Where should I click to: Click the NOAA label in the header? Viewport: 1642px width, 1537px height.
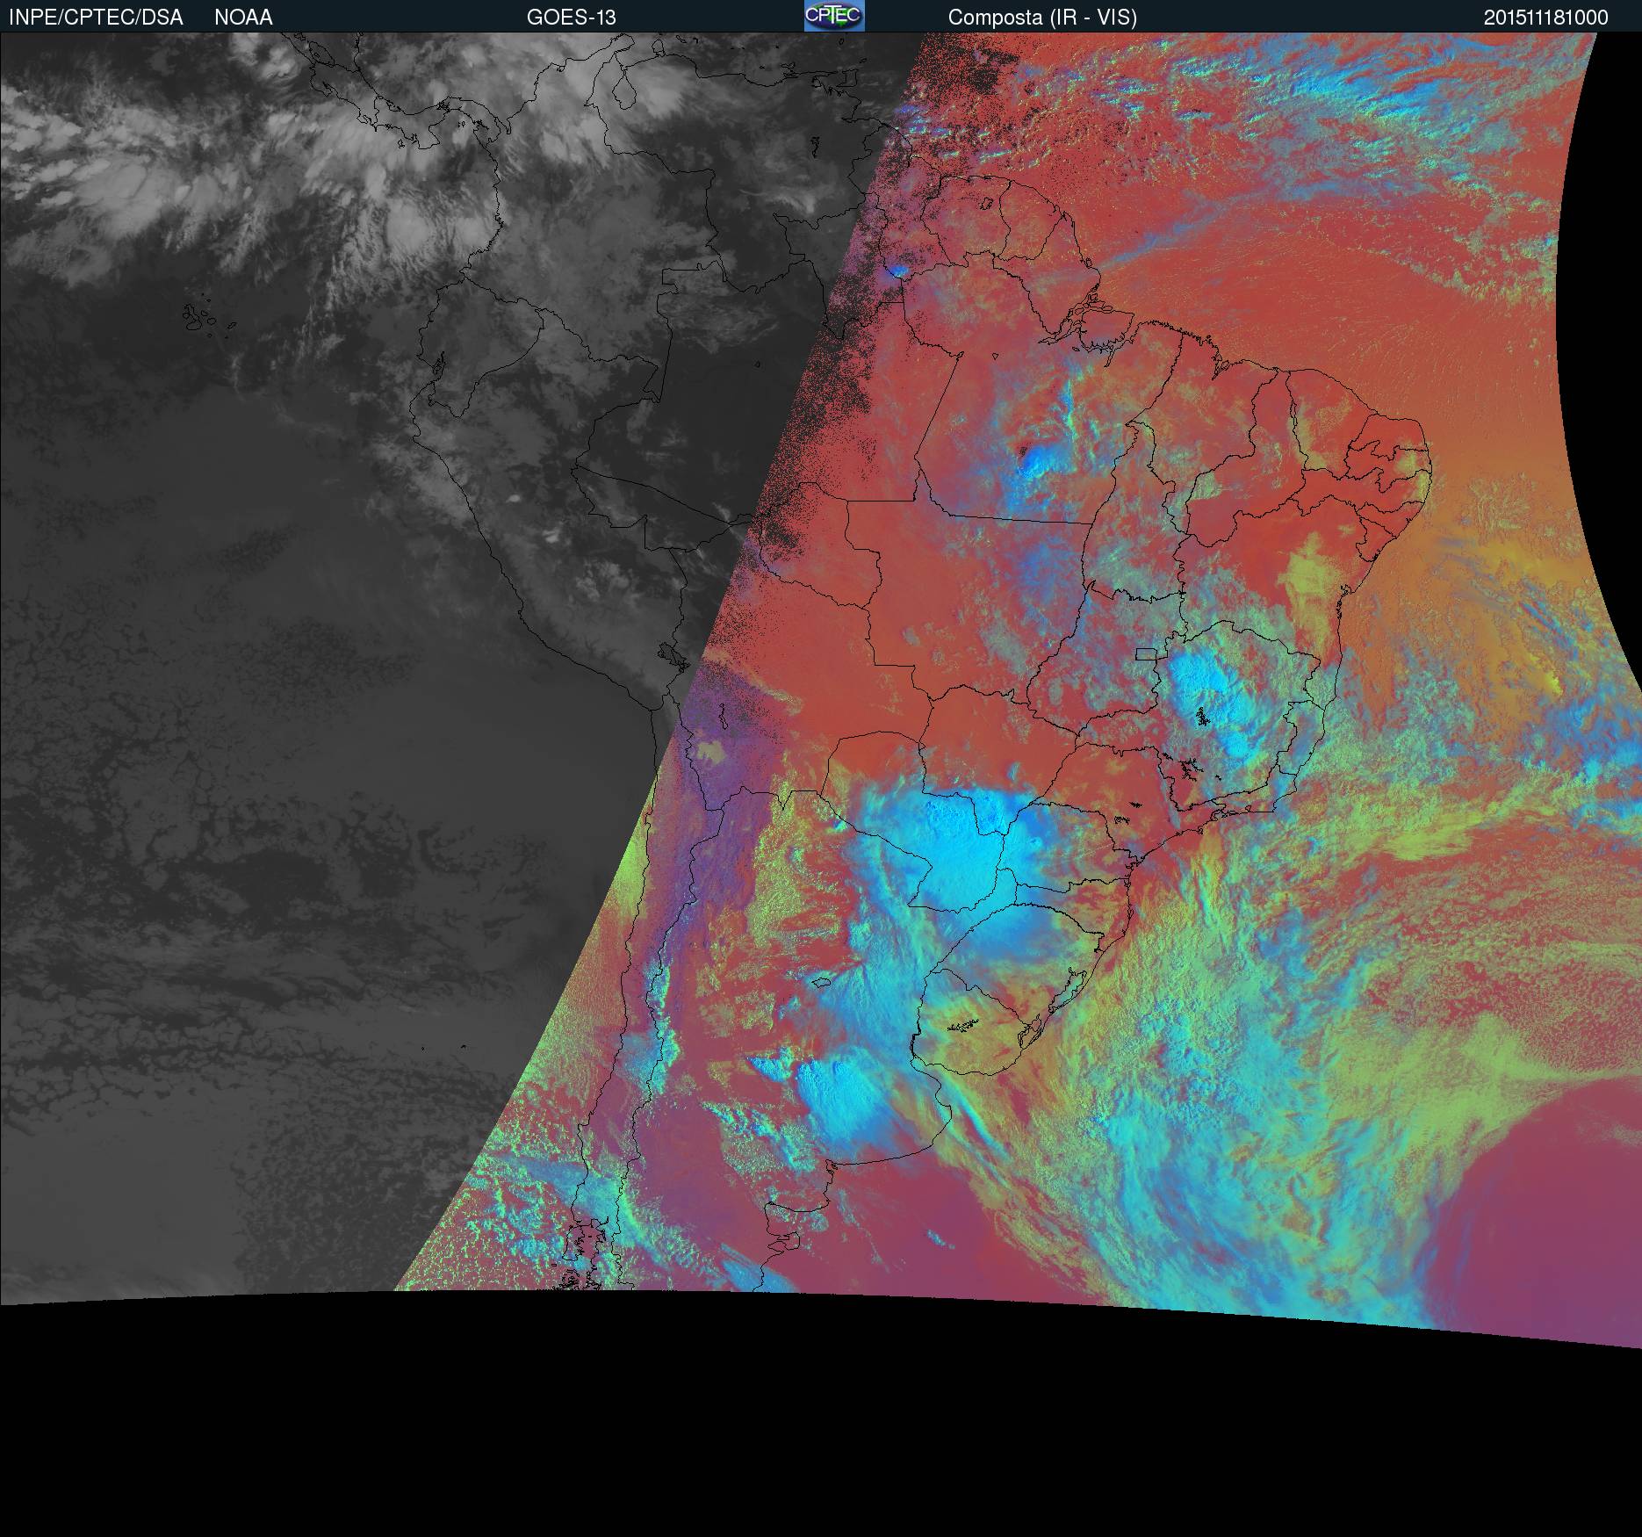coord(243,18)
